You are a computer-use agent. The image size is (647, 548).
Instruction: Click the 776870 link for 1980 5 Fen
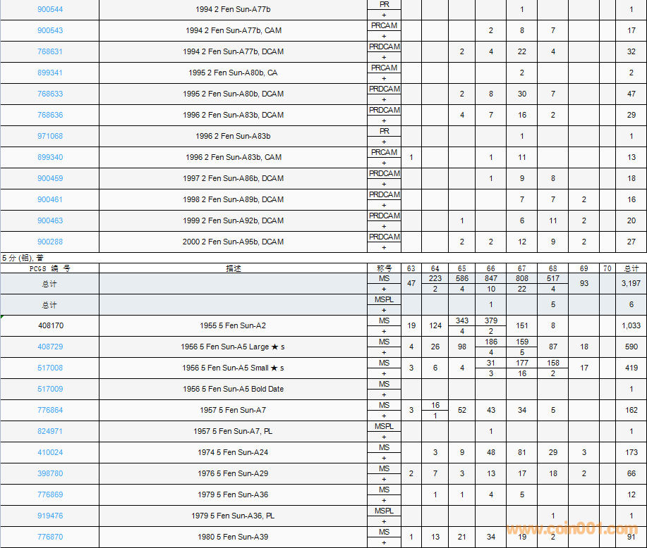50,537
